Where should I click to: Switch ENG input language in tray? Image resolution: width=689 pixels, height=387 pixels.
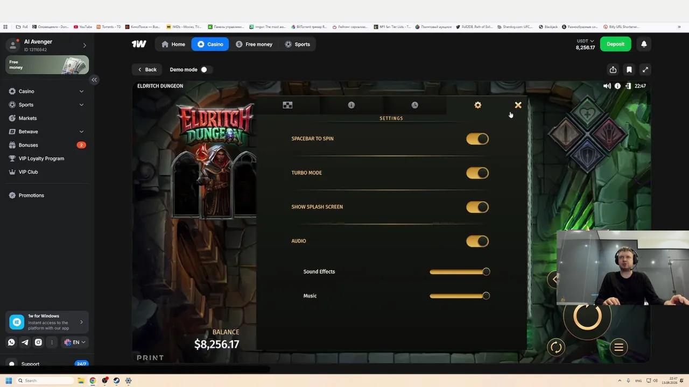pyautogui.click(x=638, y=381)
